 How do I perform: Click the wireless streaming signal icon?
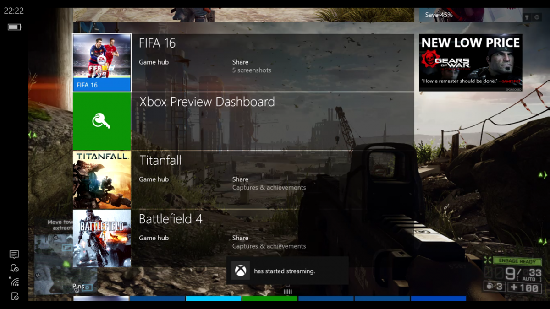pos(14,282)
